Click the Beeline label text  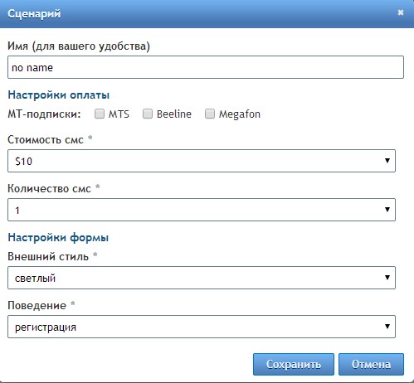point(174,114)
